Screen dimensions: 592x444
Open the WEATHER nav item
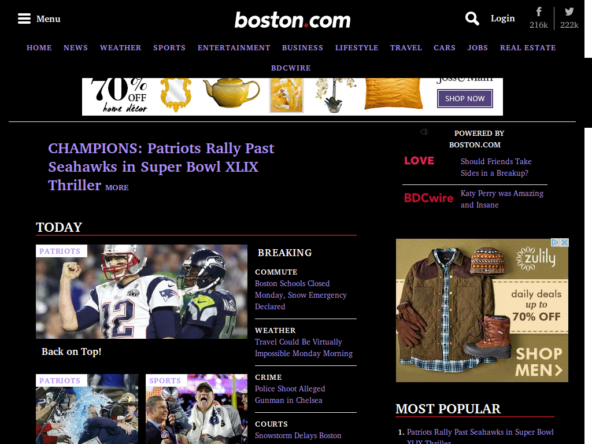120,47
